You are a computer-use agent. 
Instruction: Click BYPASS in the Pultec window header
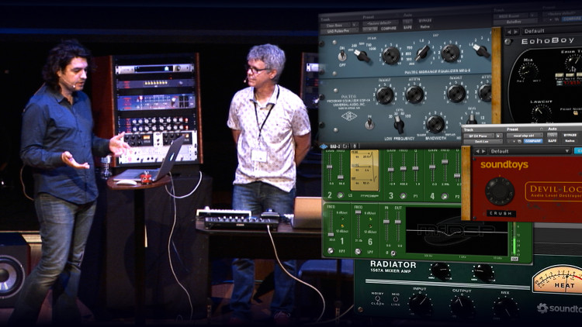(x=425, y=21)
